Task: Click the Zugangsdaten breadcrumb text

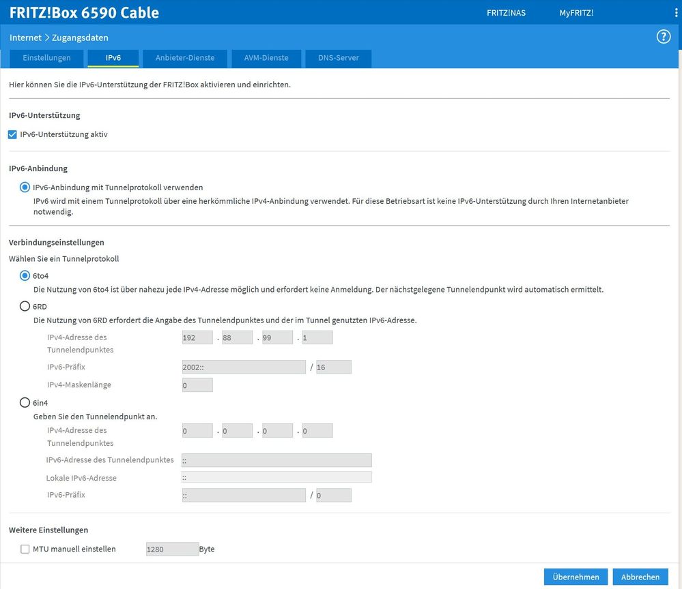Action: (x=80, y=37)
